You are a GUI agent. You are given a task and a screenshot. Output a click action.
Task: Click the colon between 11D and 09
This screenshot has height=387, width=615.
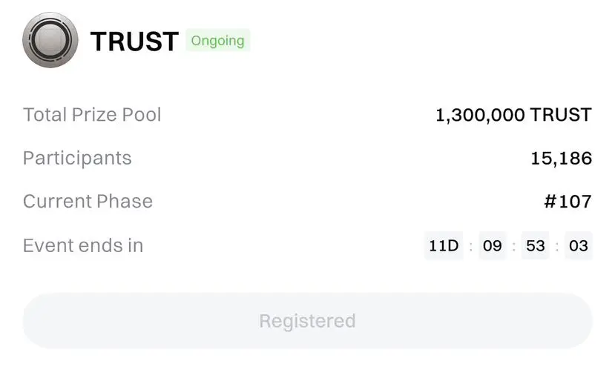point(470,246)
